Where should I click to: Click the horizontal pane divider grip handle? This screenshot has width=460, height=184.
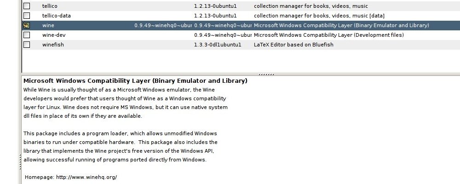coord(266,75)
